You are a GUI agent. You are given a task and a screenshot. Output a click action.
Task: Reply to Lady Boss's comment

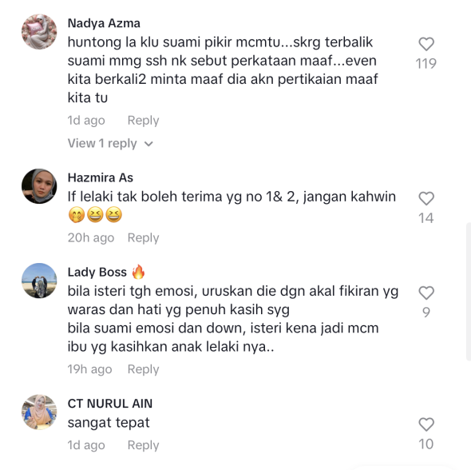click(x=143, y=369)
